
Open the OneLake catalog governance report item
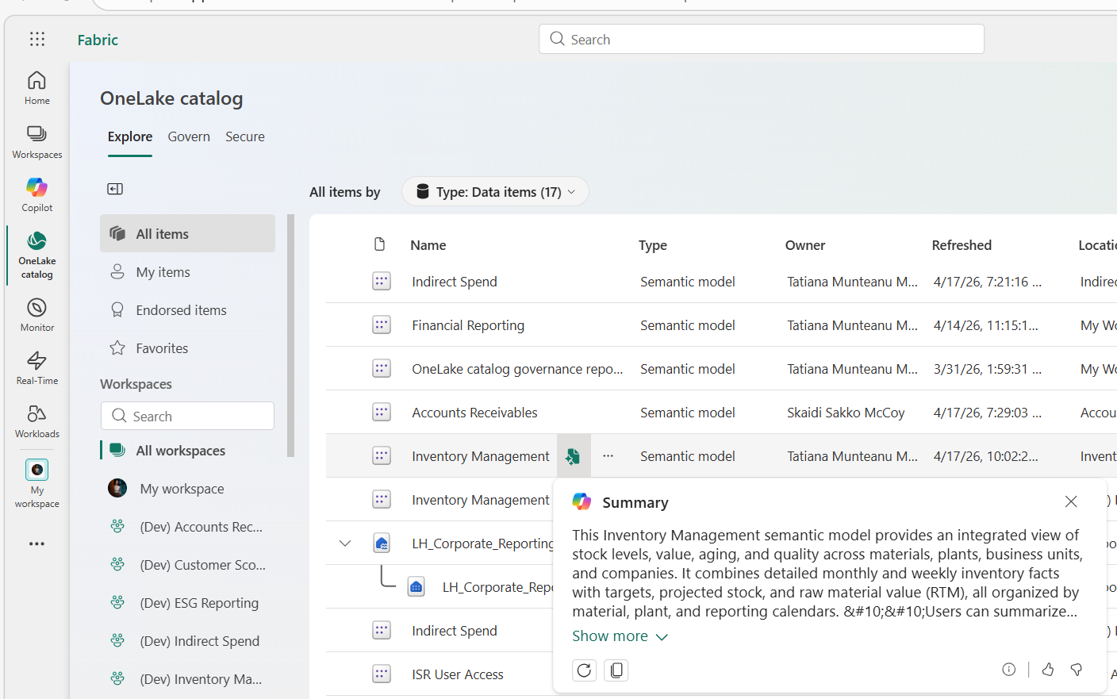517,369
